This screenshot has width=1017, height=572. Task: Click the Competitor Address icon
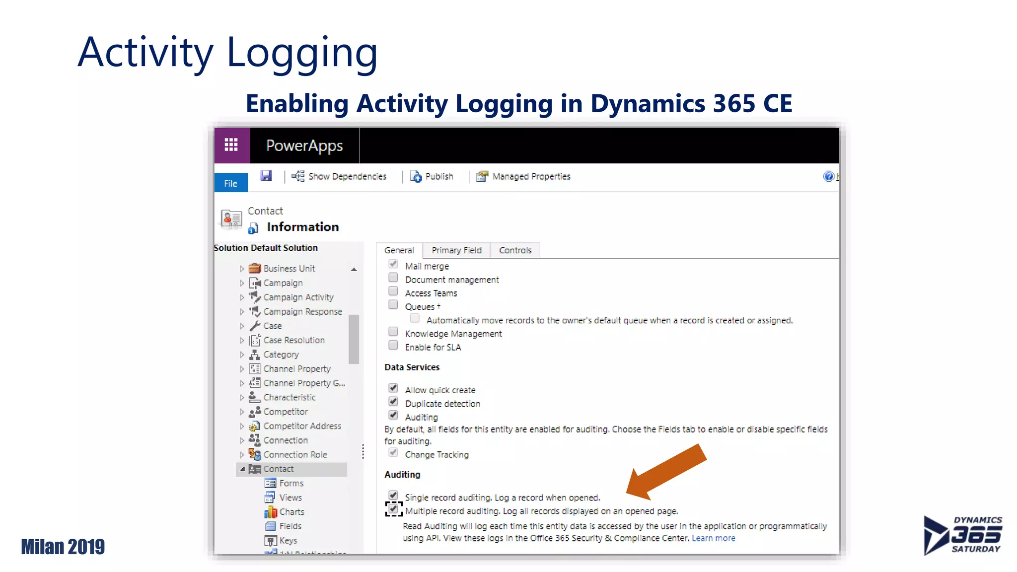255,426
